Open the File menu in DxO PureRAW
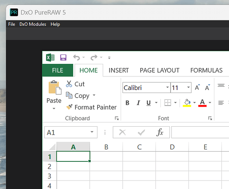The image size is (229, 189). [x=11, y=24]
